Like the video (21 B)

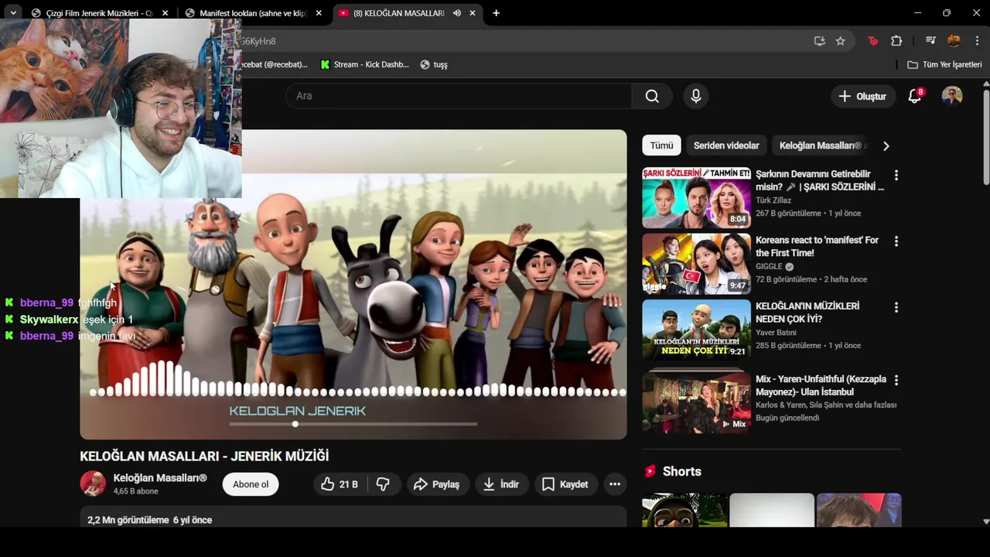click(x=340, y=484)
